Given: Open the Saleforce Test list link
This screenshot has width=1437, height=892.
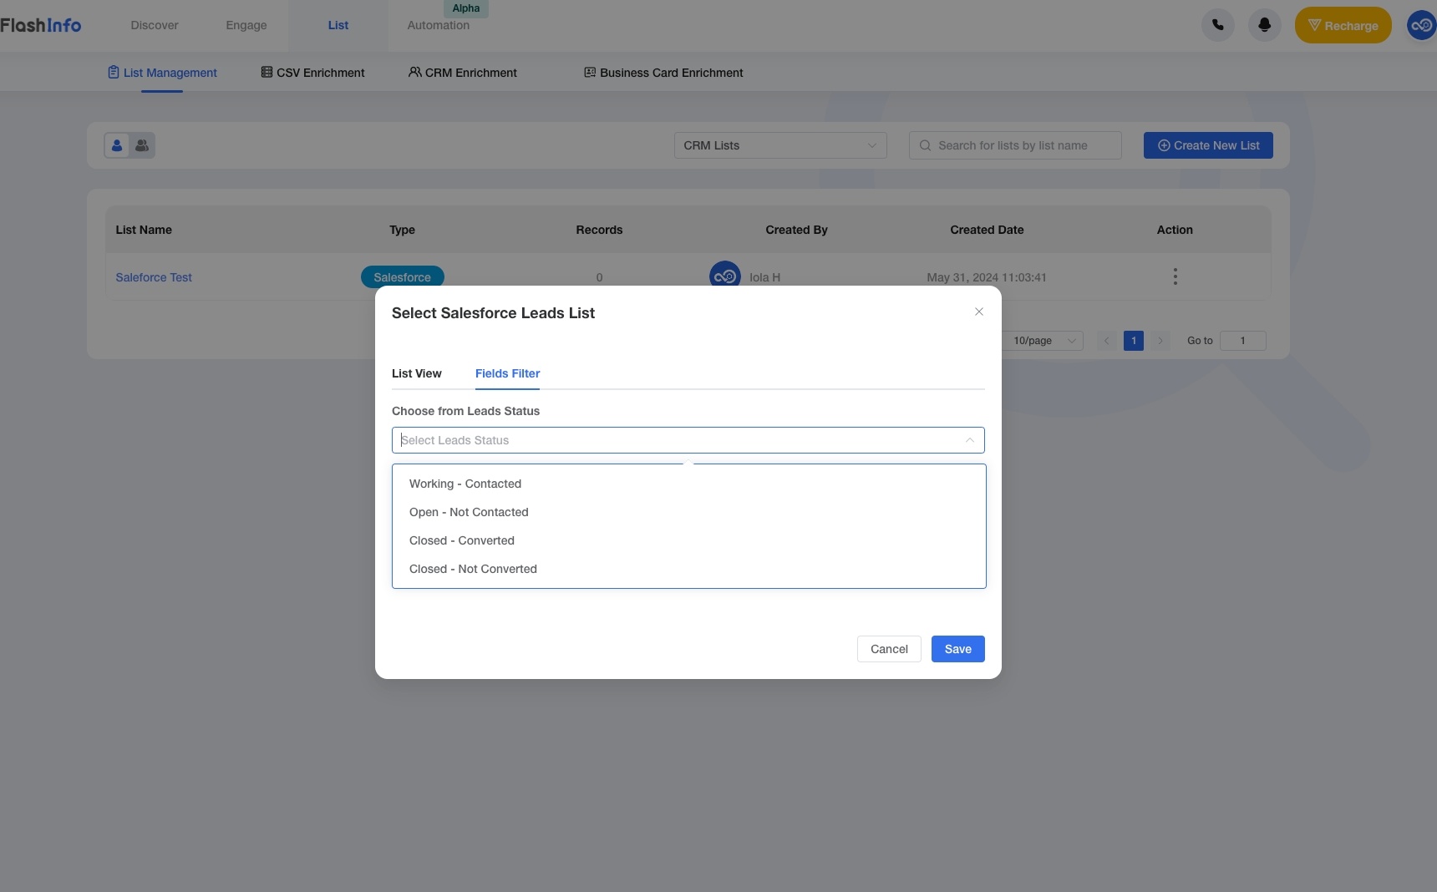Looking at the screenshot, I should click(154, 277).
